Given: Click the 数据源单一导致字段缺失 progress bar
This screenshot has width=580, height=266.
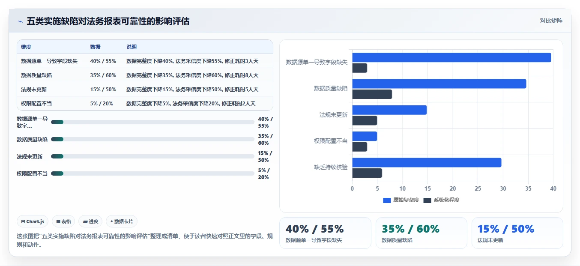Looking at the screenshot, I should [x=152, y=122].
